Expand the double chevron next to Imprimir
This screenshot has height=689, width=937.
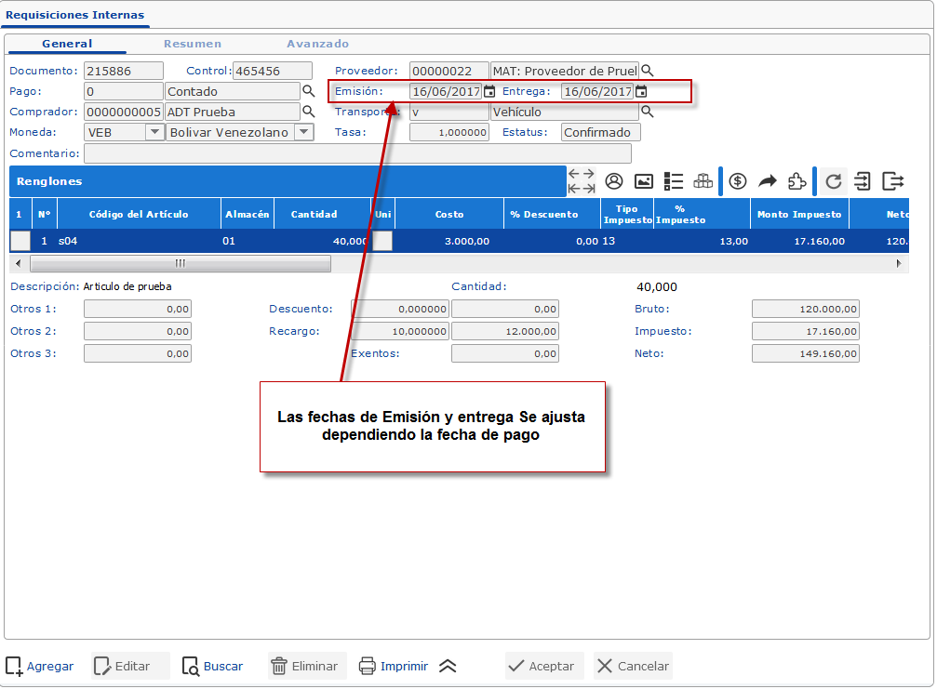pos(448,666)
